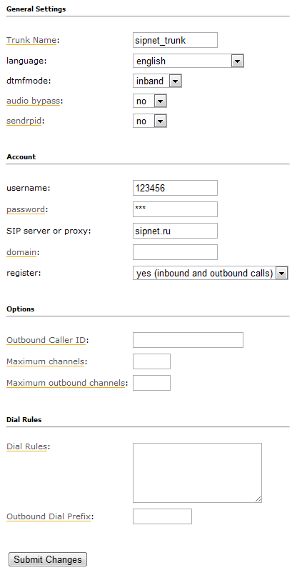Screen dimensions: 297x570
Task: Click the SIP server or proxy field
Action: pyautogui.click(x=175, y=231)
